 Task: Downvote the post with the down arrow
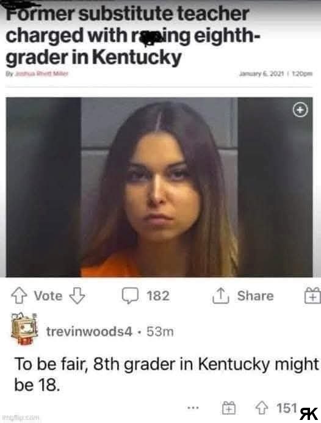[x=77, y=295]
